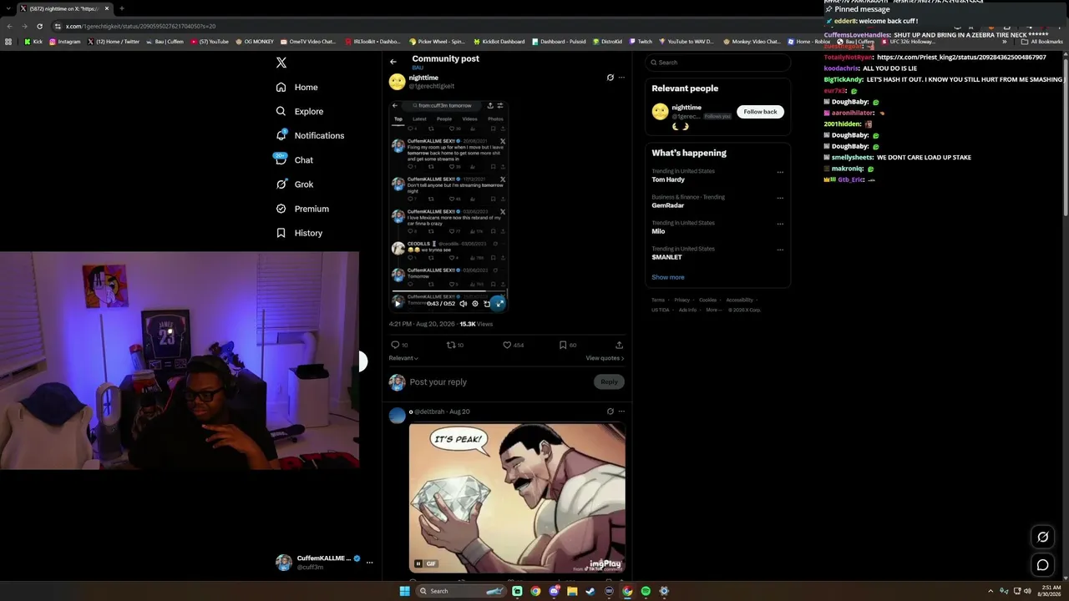Open nighttime's profile avatar on post
Viewport: 1069px width, 601px height.
tap(398, 82)
